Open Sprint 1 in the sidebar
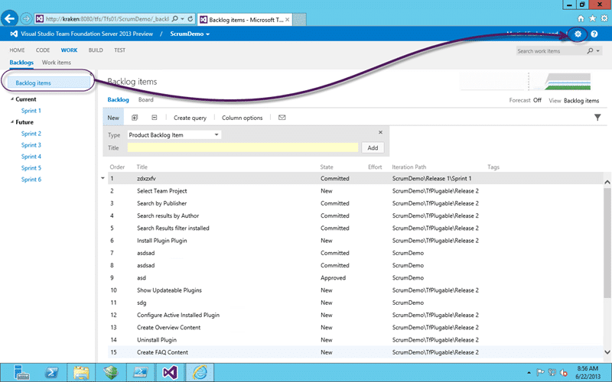 (x=31, y=111)
